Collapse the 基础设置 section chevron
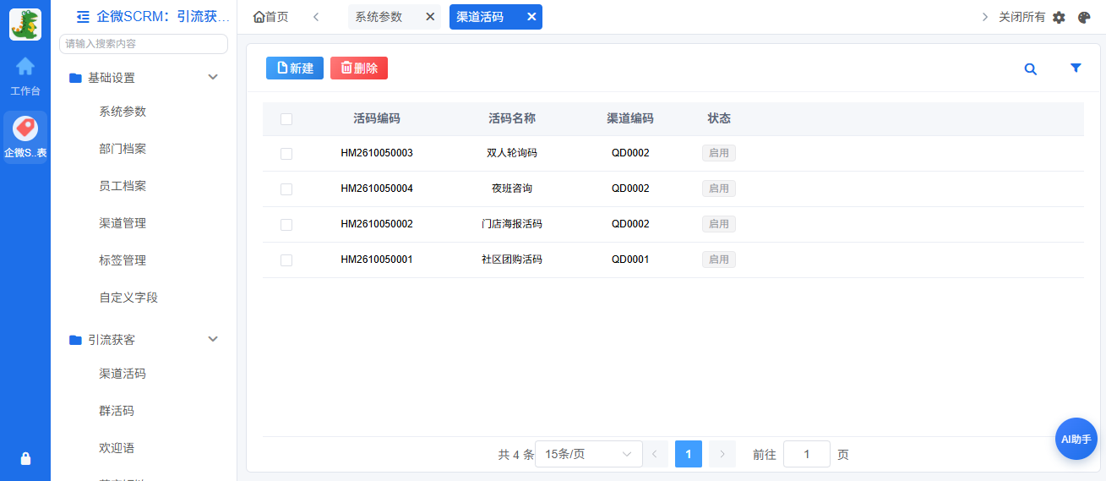This screenshot has height=481, width=1106. tap(213, 77)
